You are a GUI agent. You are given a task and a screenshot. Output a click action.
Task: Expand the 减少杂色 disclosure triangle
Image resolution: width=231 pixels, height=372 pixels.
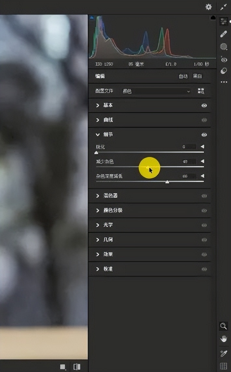(202, 161)
